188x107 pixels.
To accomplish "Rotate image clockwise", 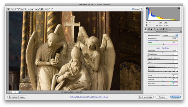I will pyautogui.click(x=52, y=9).
